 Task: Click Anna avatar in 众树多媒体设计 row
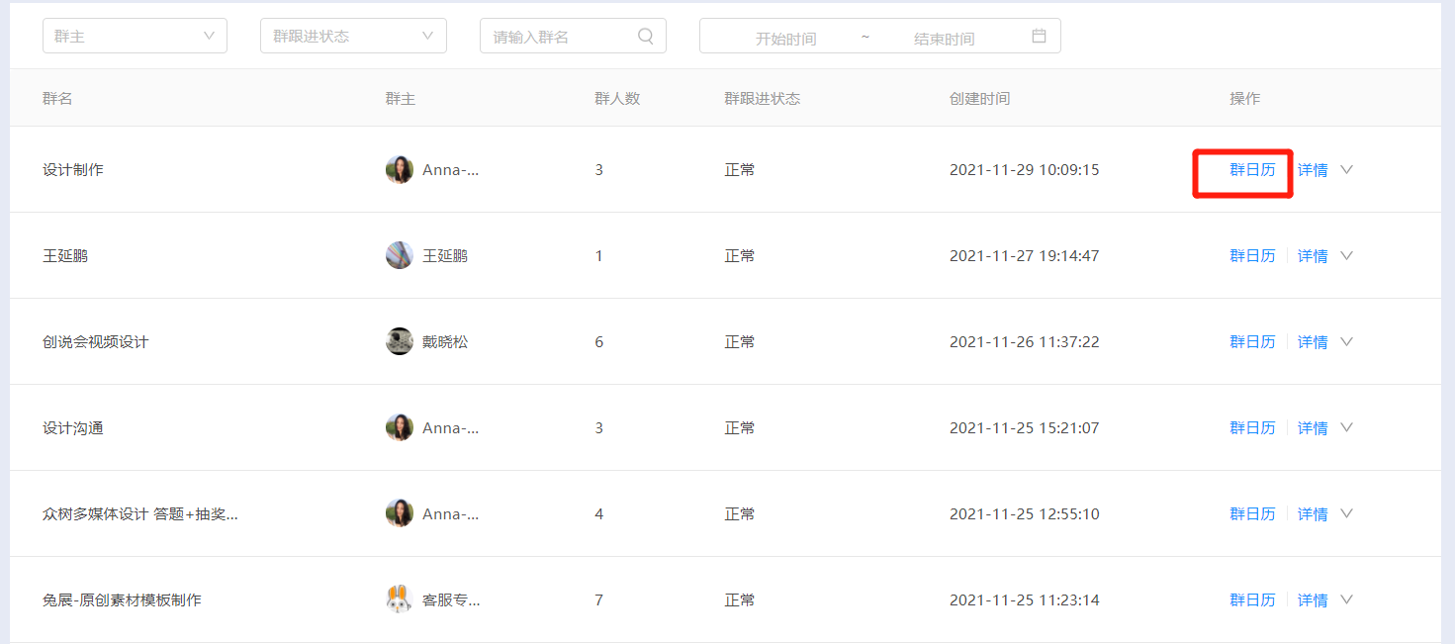tap(400, 513)
